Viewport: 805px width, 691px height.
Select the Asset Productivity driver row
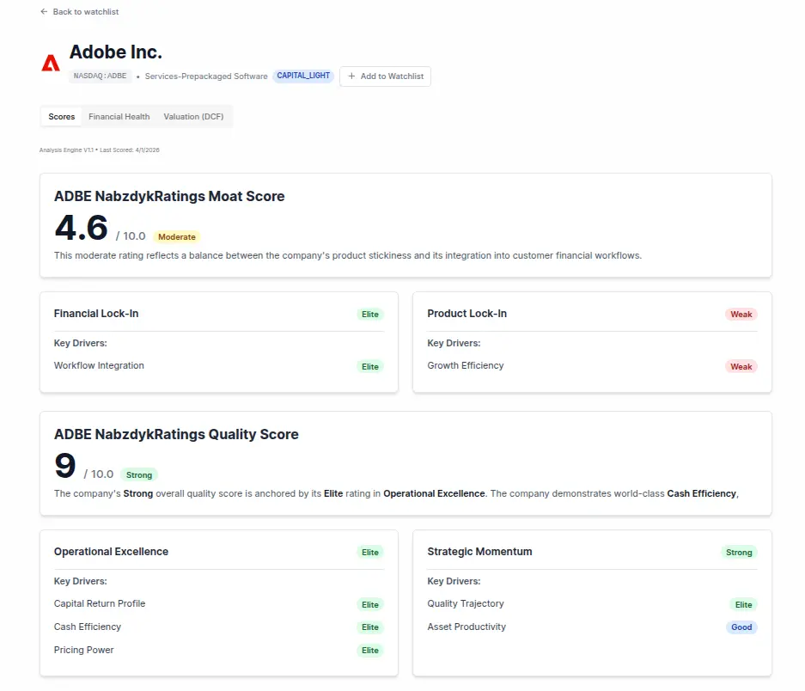click(592, 627)
